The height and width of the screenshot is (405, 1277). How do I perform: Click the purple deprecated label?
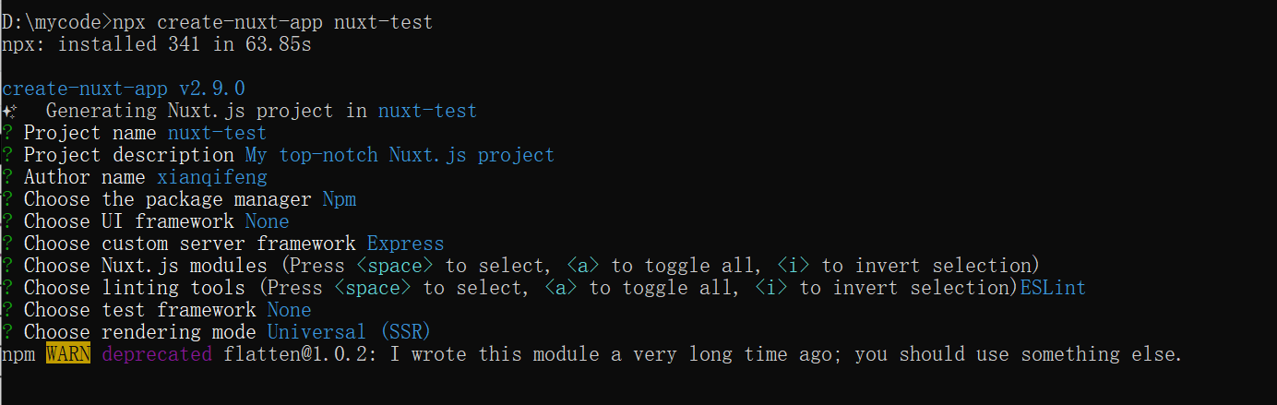[157, 354]
